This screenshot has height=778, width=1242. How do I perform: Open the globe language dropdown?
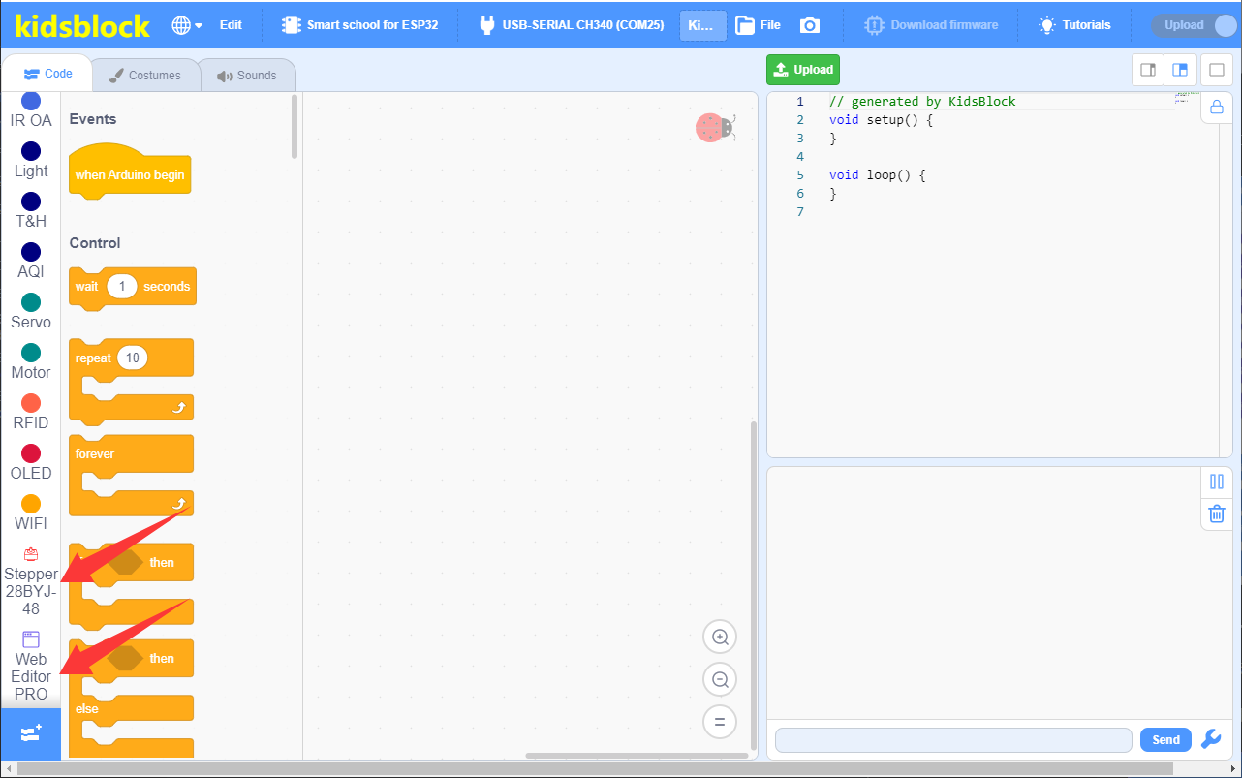[187, 25]
